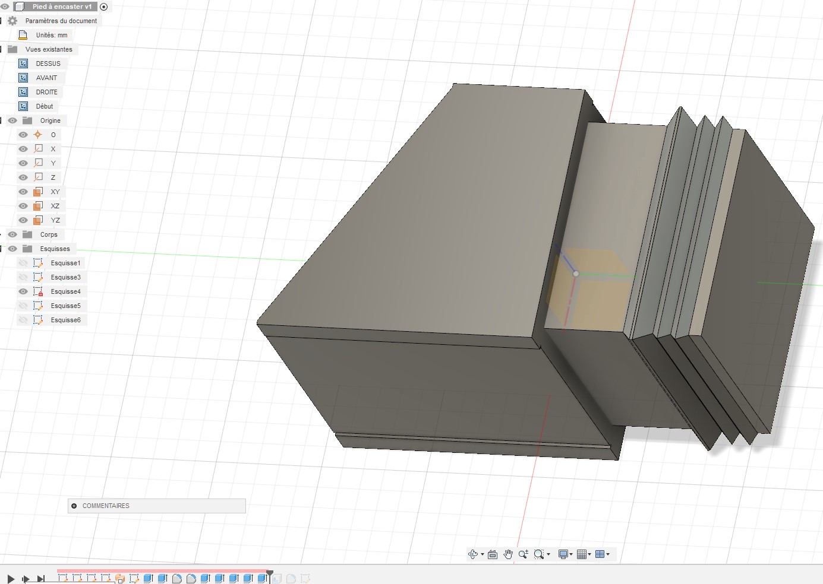This screenshot has width=823, height=584.
Task: Select the Esquisse3 tree item
Action: click(66, 277)
